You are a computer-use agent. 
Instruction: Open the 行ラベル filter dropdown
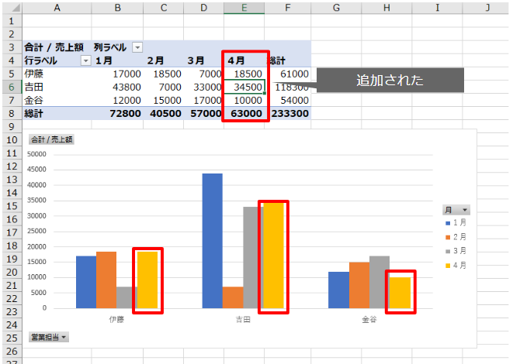click(85, 60)
